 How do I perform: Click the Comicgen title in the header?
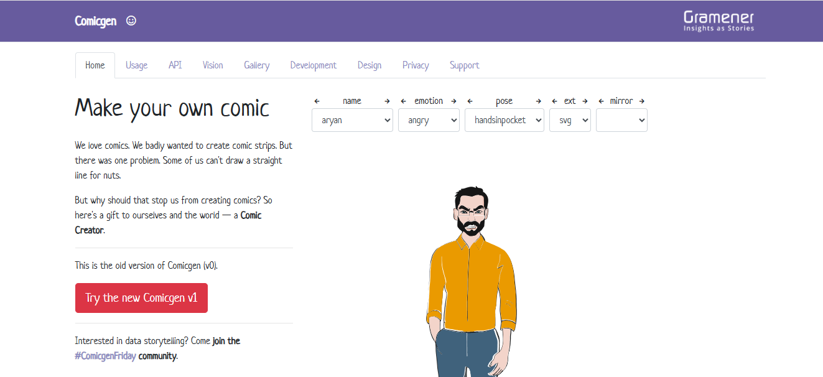(x=96, y=21)
